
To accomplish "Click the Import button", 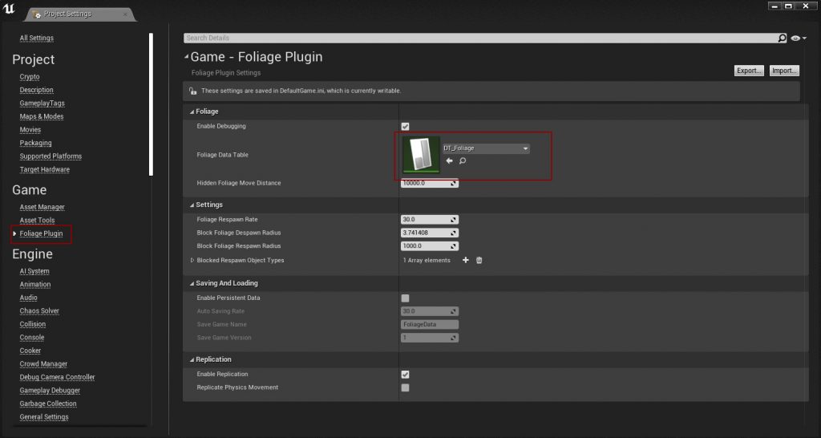I will [784, 71].
